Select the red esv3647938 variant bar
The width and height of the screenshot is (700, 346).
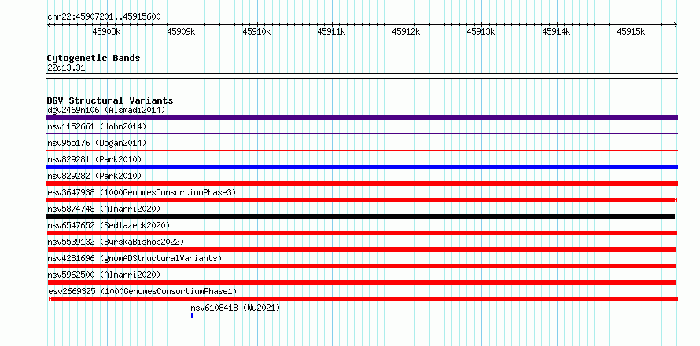coord(362,200)
